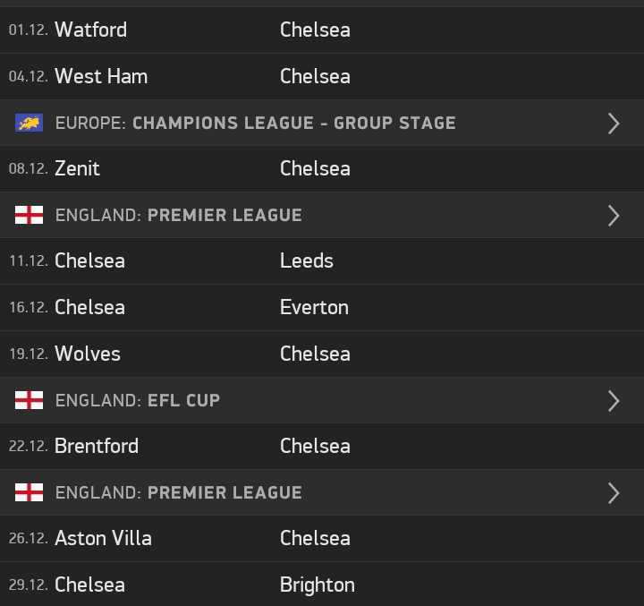Select the Watford vs Chelsea match row
Viewport: 644px width, 606px height.
tap(322, 30)
